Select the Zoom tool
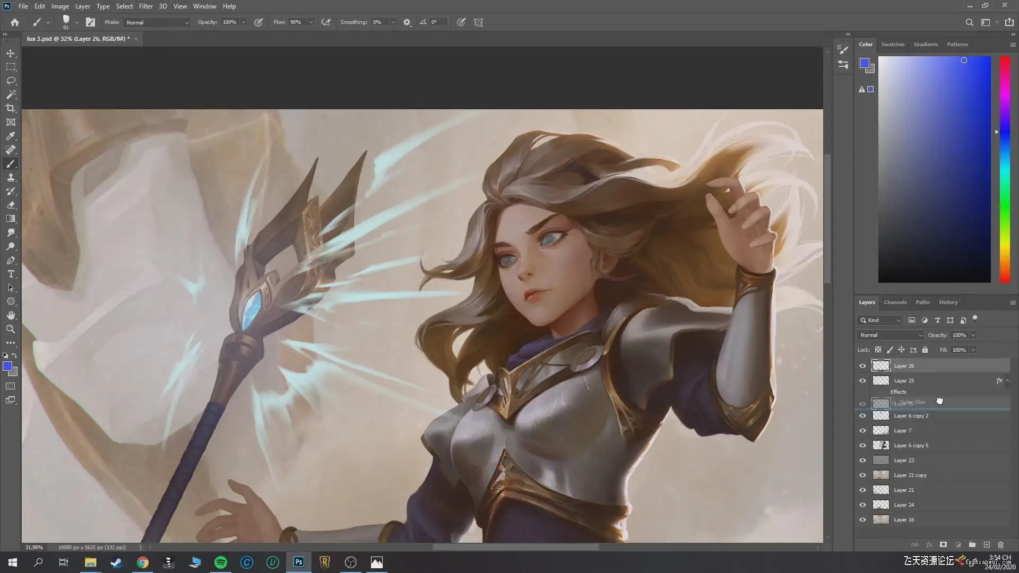This screenshot has height=573, width=1019. point(11,329)
